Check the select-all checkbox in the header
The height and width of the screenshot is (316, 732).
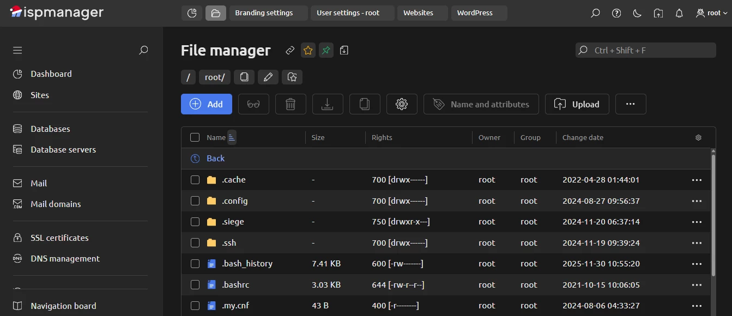point(195,137)
